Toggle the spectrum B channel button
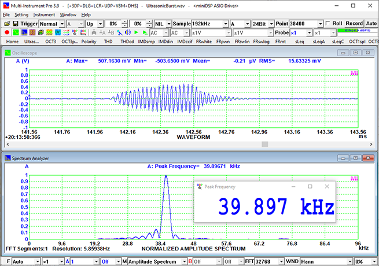 pos(190,261)
